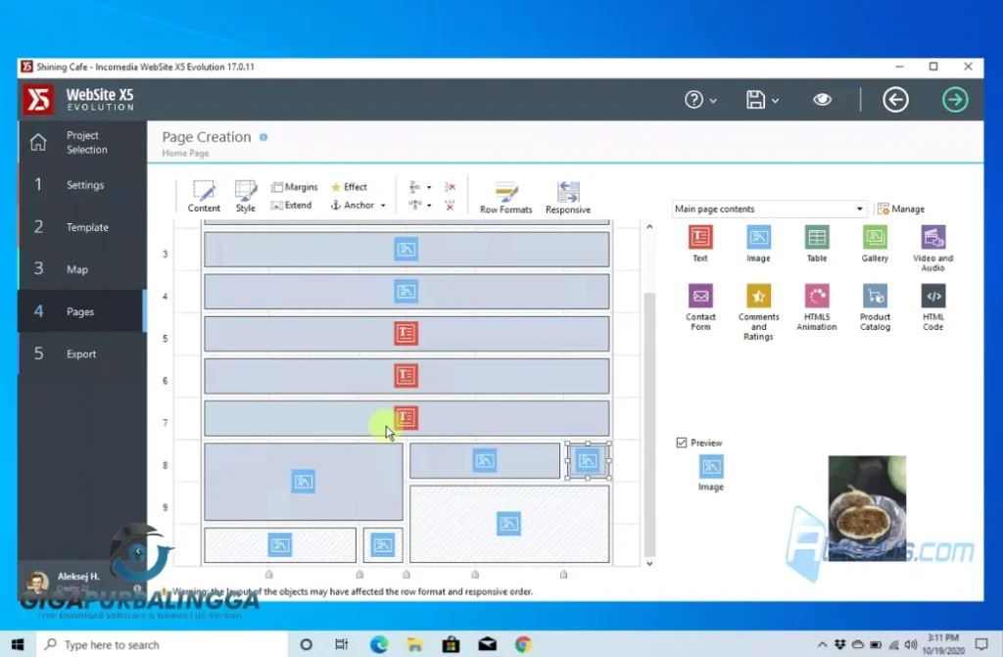
Task: Expand the Help menu dropdown
Action: [701, 100]
